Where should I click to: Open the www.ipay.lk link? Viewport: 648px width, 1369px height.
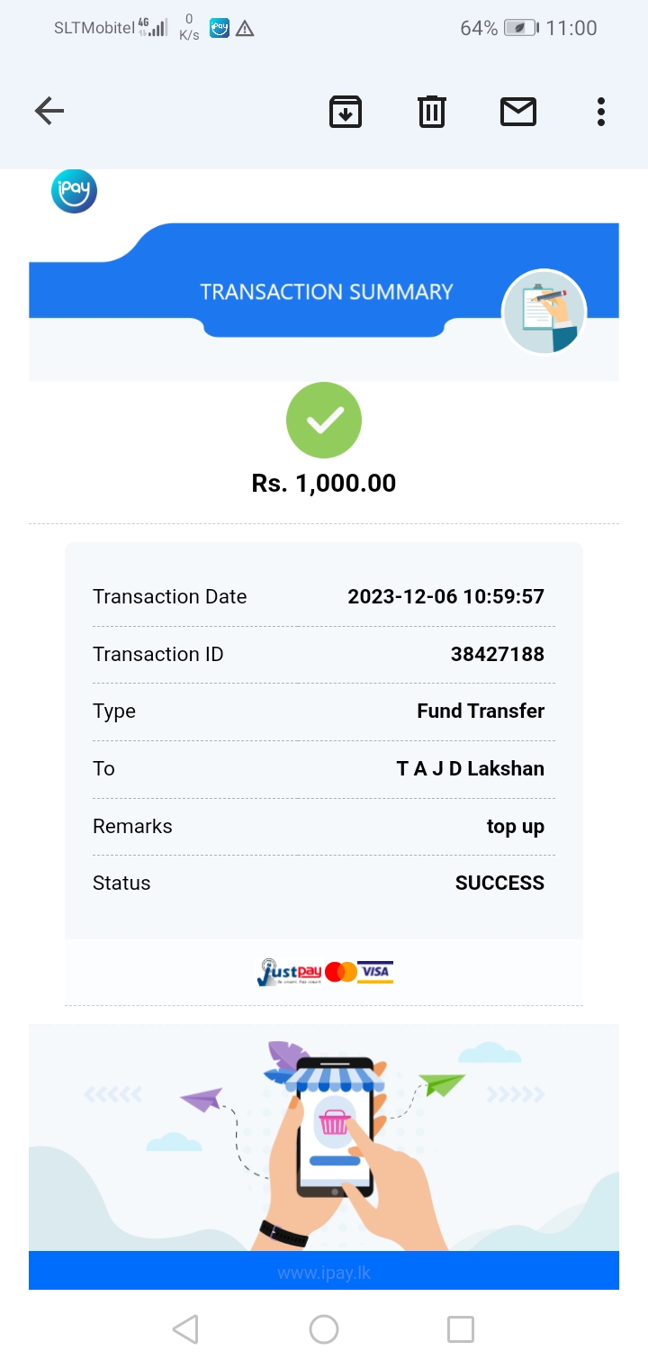pyautogui.click(x=324, y=1273)
